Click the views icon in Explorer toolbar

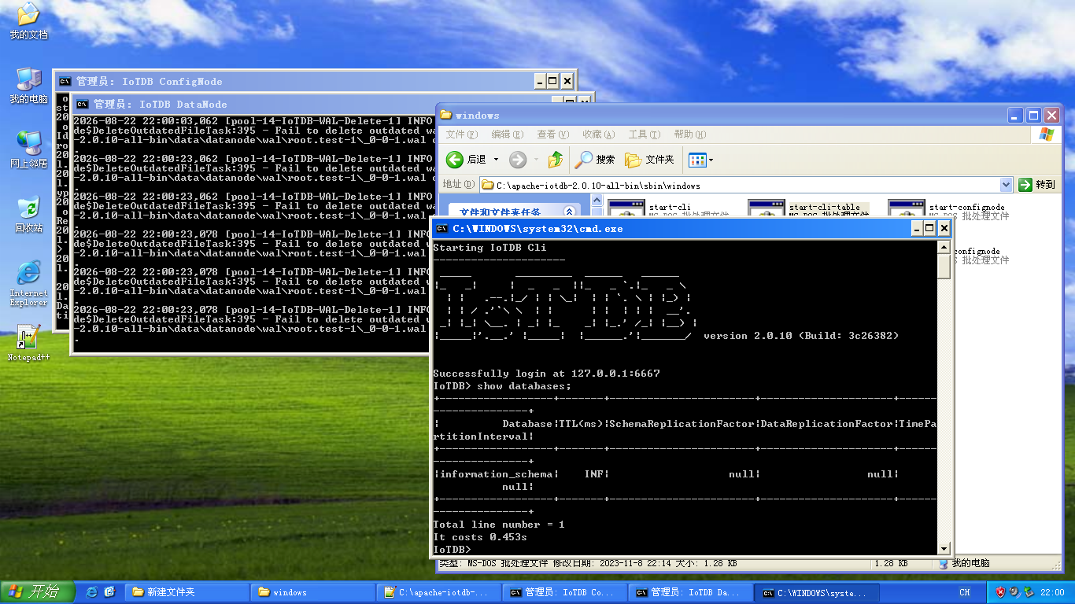click(x=696, y=160)
